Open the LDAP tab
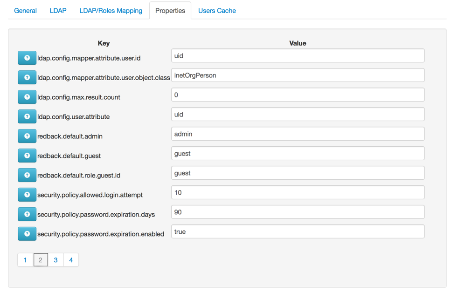Image resolution: width=451 pixels, height=292 pixels. coord(58,11)
